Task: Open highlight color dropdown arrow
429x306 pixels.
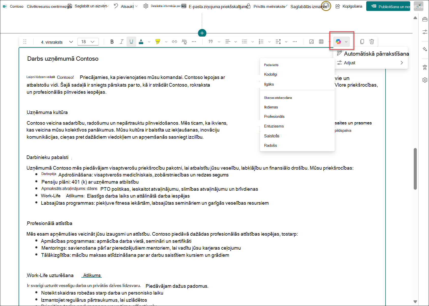Action: [166, 42]
